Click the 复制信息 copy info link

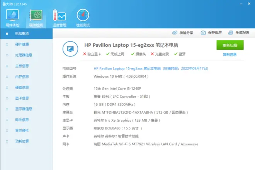click(x=229, y=54)
